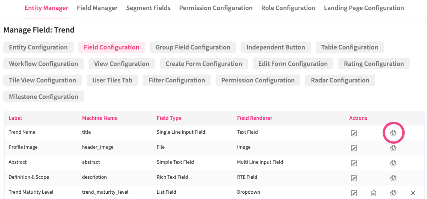Viewport: 427px width, 199px height.
Task: Edit the Abstract field row
Action: [354, 163]
